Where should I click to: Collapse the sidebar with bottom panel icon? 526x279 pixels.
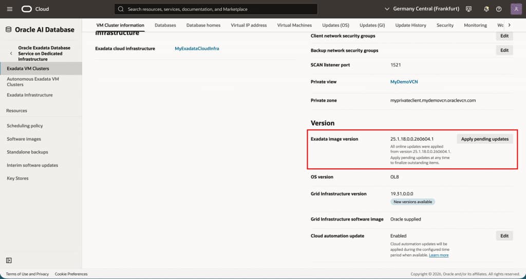9,260
